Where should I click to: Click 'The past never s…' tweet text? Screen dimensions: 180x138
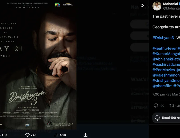click(x=166, y=16)
